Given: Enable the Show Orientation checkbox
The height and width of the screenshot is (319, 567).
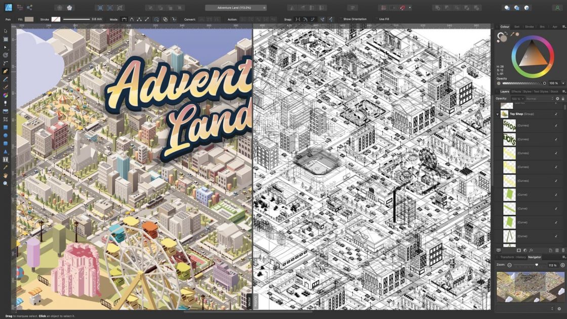Looking at the screenshot, I should (x=341, y=18).
